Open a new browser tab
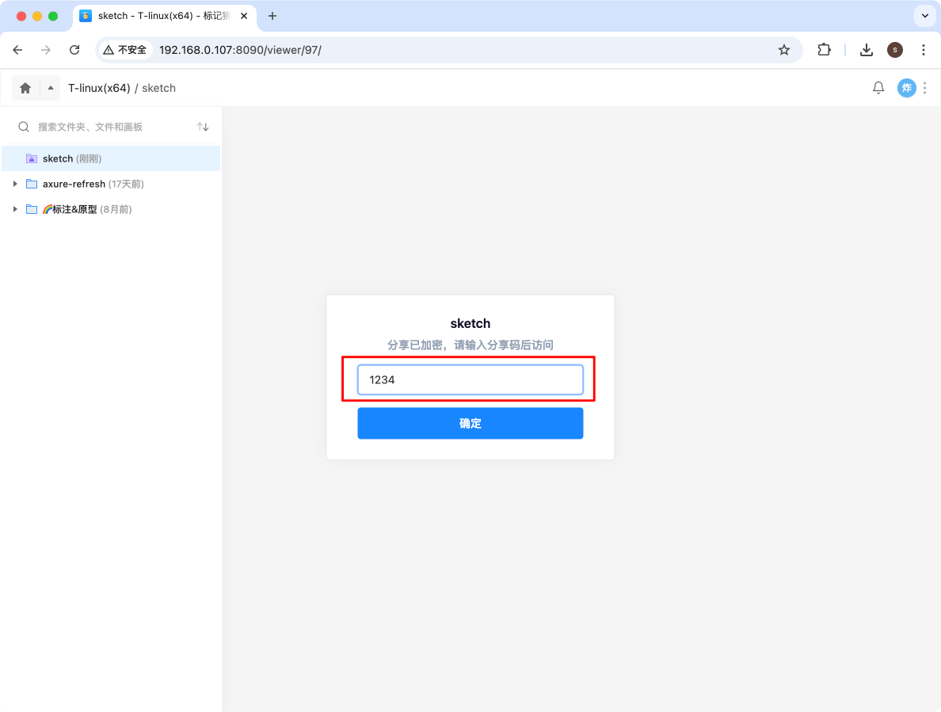 tap(272, 16)
